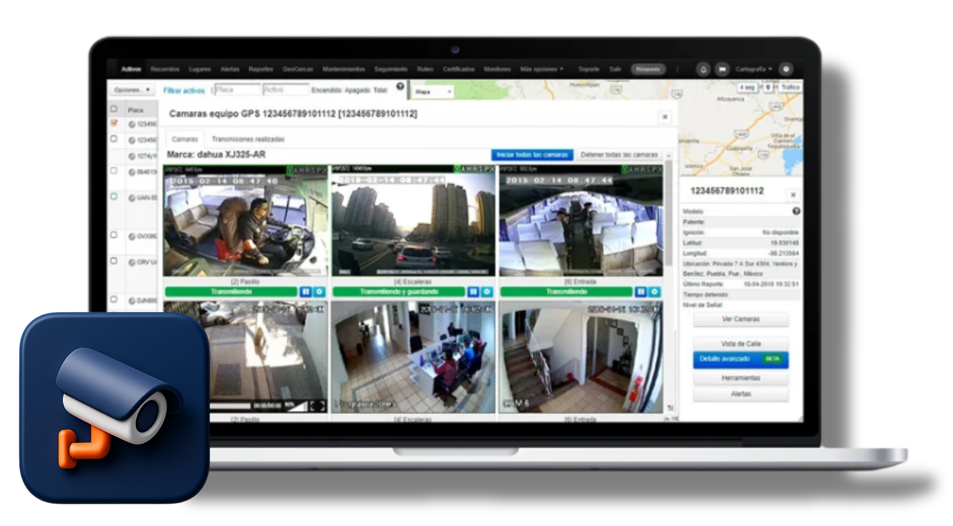The image size is (953, 526).
Task: Click the notifications bell icon
Action: point(703,70)
